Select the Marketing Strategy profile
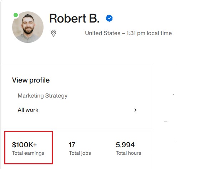This screenshot has height=169, width=197. [42, 96]
